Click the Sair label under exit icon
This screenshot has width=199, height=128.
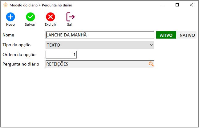tap(71, 24)
